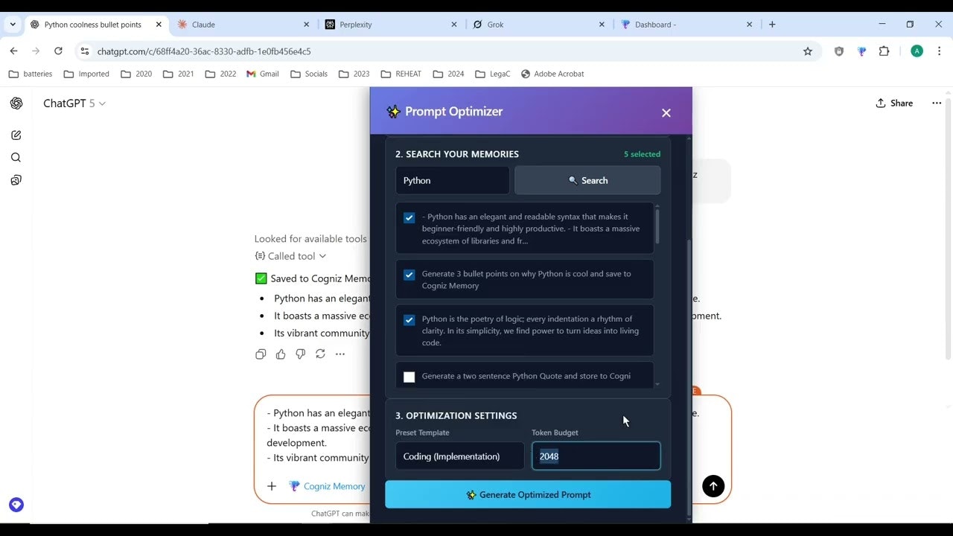Open the browser shield extension icon

[x=839, y=51]
